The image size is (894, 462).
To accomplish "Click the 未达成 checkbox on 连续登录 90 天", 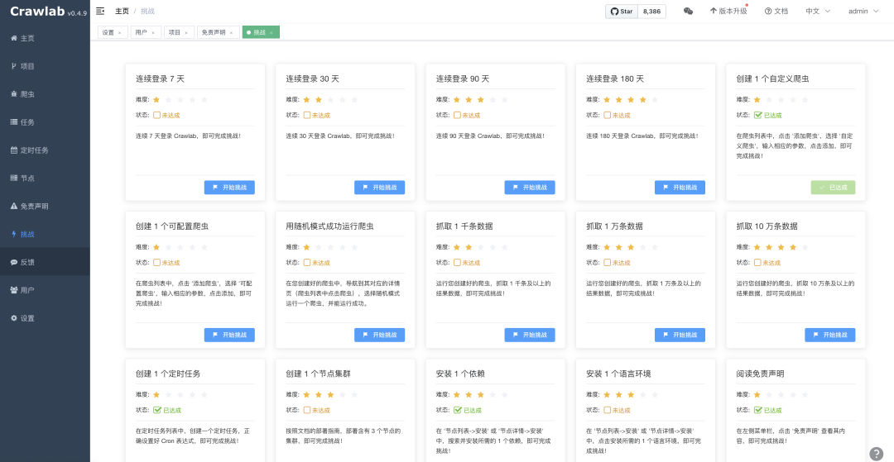I will tap(457, 115).
